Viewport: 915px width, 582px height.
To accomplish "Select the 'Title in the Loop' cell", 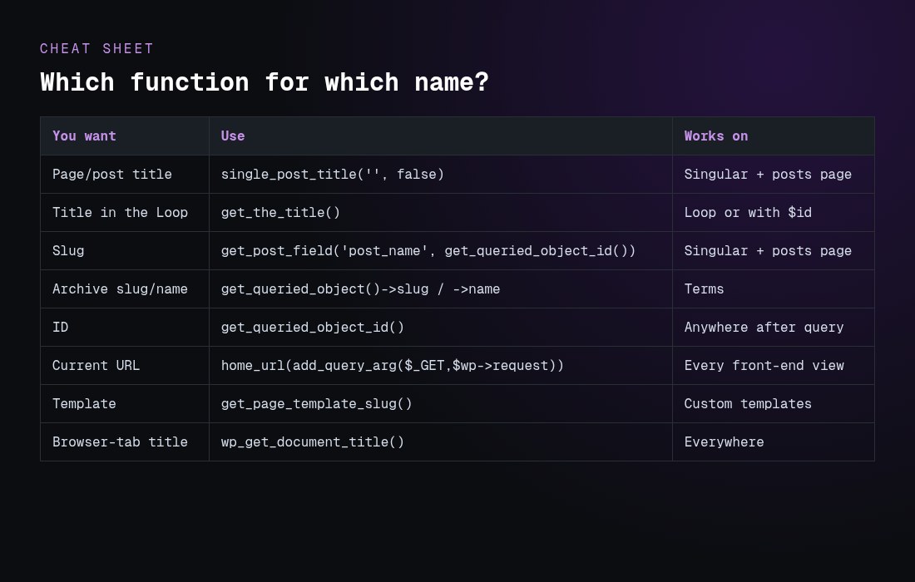I will coord(124,212).
